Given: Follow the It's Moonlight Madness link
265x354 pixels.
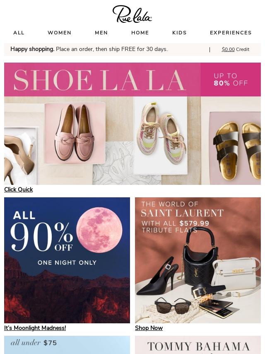Looking at the screenshot, I should coord(35,328).
